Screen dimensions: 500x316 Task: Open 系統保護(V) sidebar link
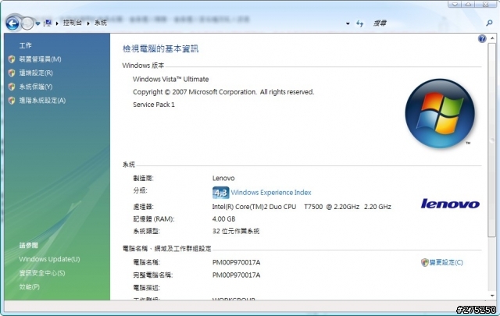click(x=36, y=87)
